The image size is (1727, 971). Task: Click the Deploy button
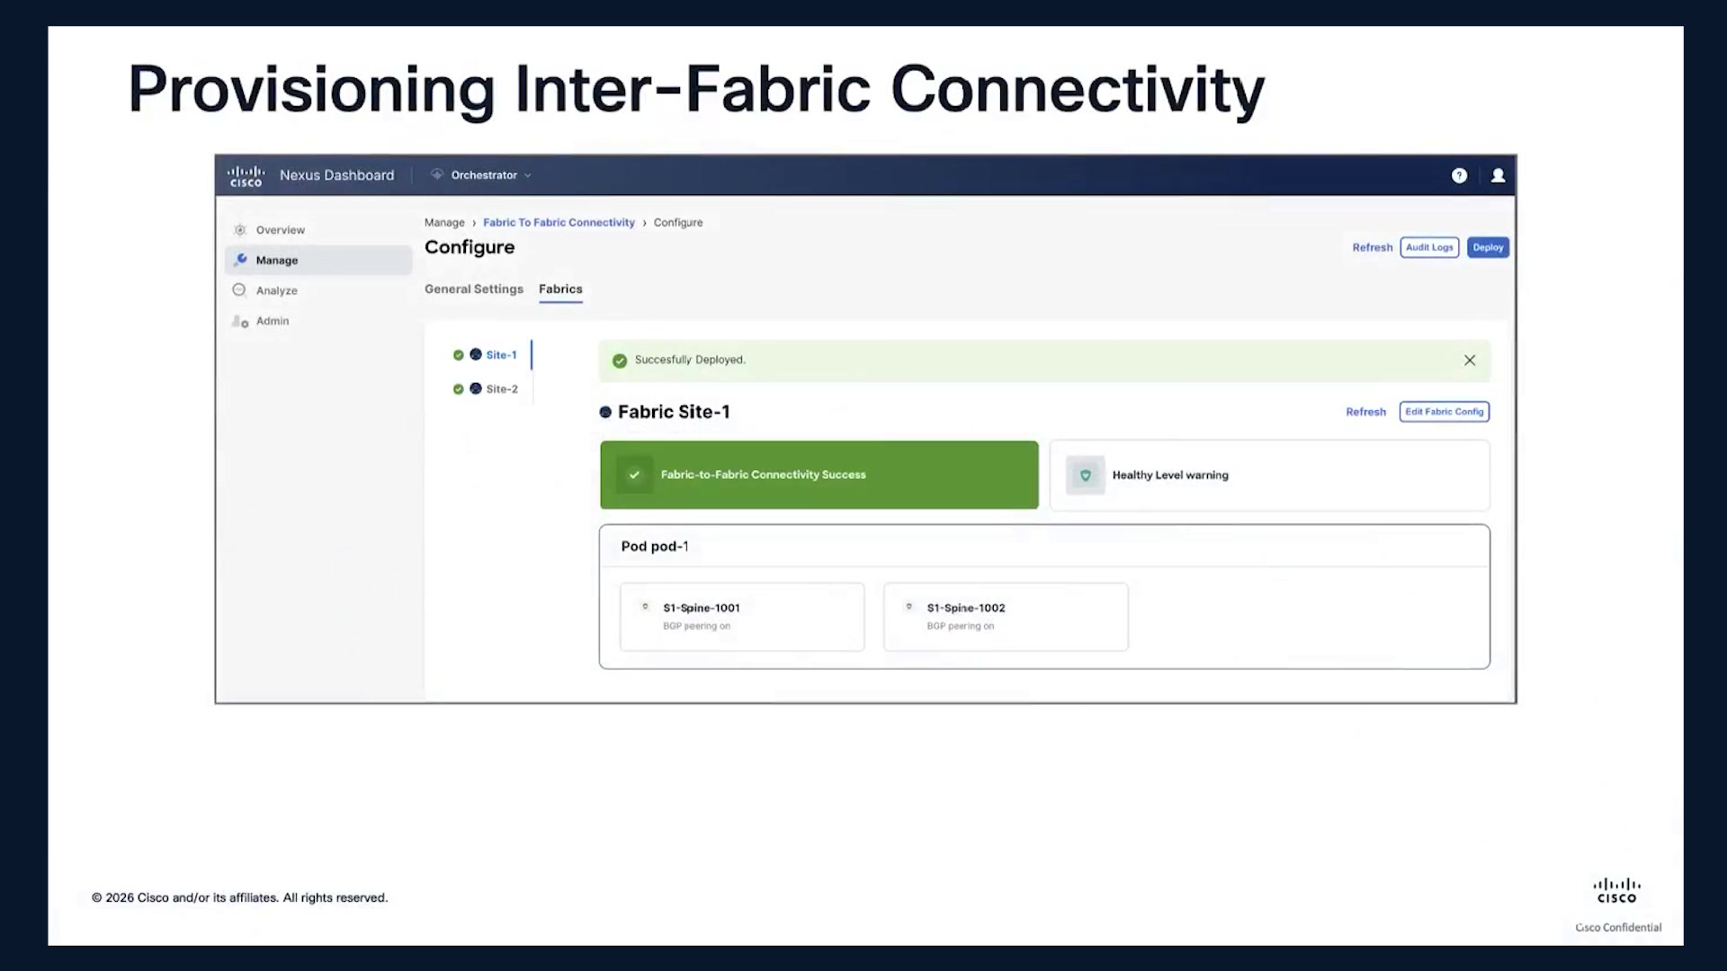pos(1488,247)
